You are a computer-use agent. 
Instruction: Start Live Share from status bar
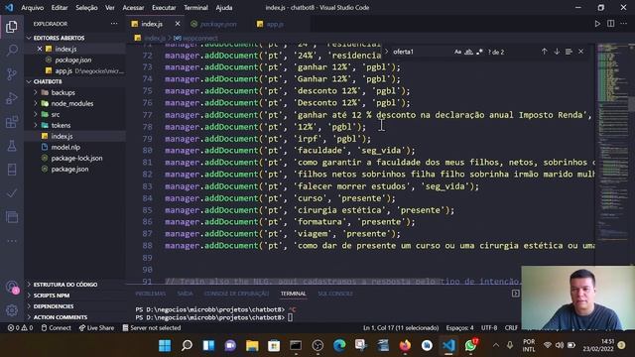[96, 328]
